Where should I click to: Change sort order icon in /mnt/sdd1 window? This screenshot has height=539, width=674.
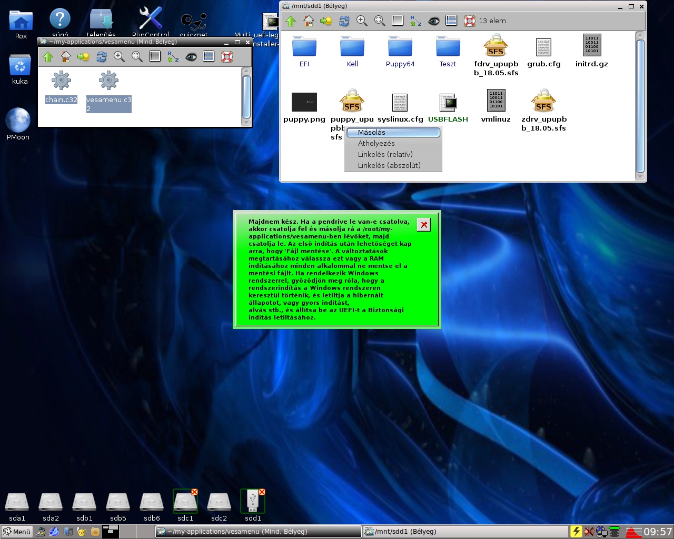[x=416, y=21]
